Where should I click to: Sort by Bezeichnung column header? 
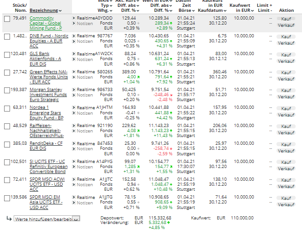click(46, 10)
